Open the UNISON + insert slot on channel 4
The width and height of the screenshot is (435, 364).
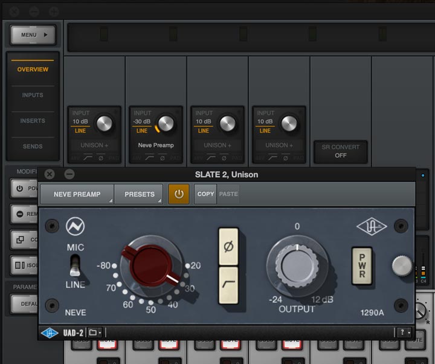pos(279,145)
